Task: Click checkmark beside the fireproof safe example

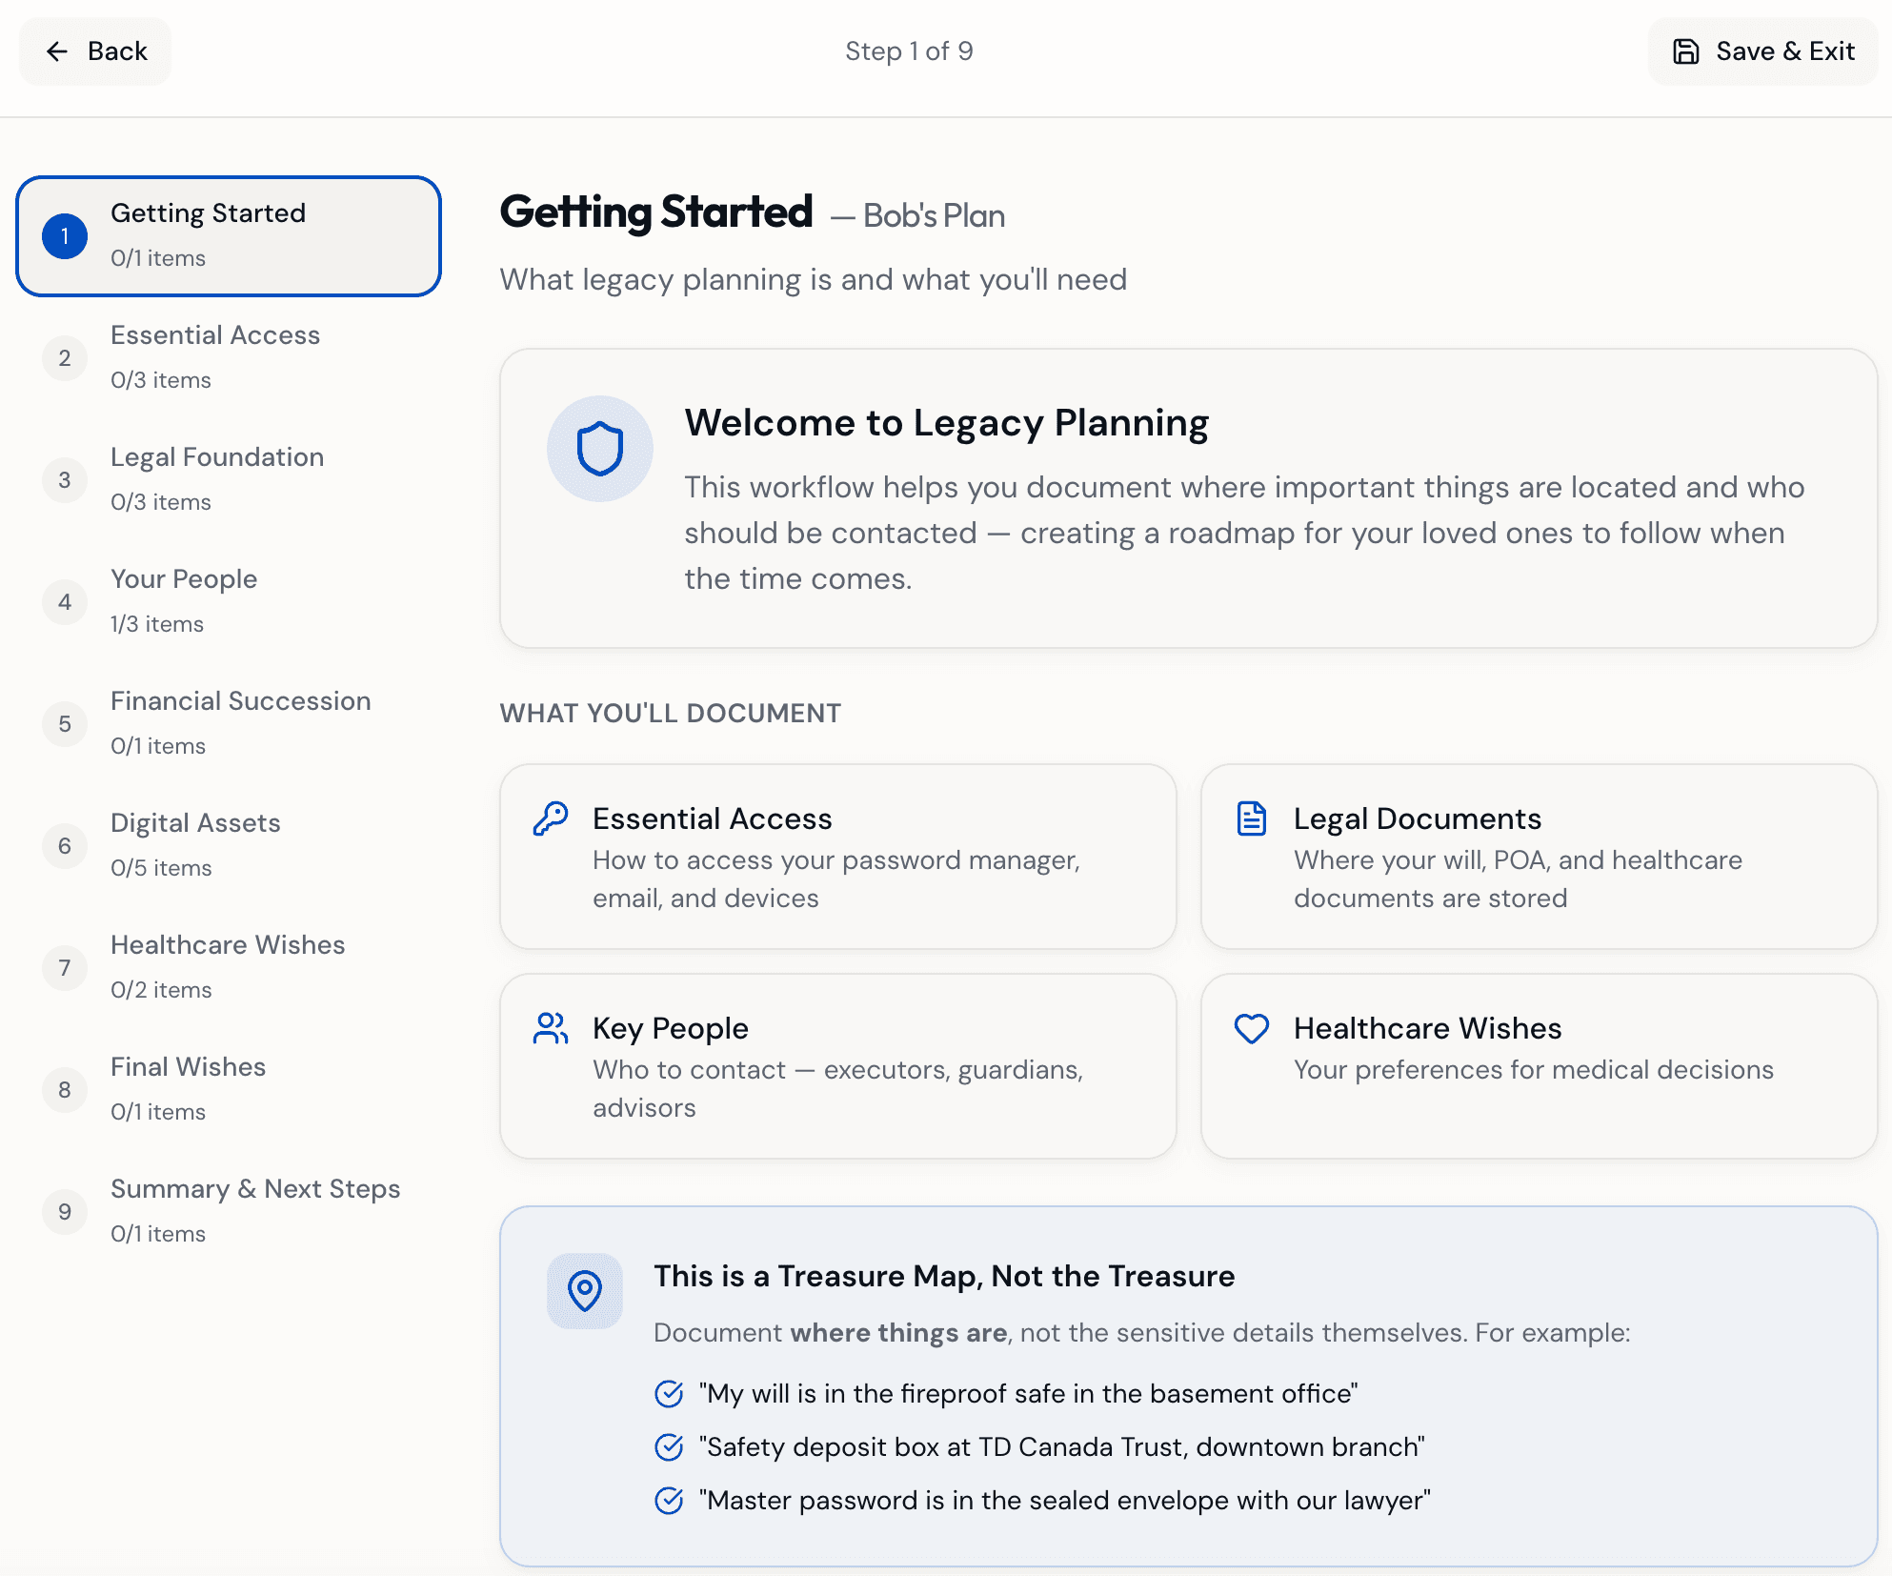Action: (x=668, y=1394)
